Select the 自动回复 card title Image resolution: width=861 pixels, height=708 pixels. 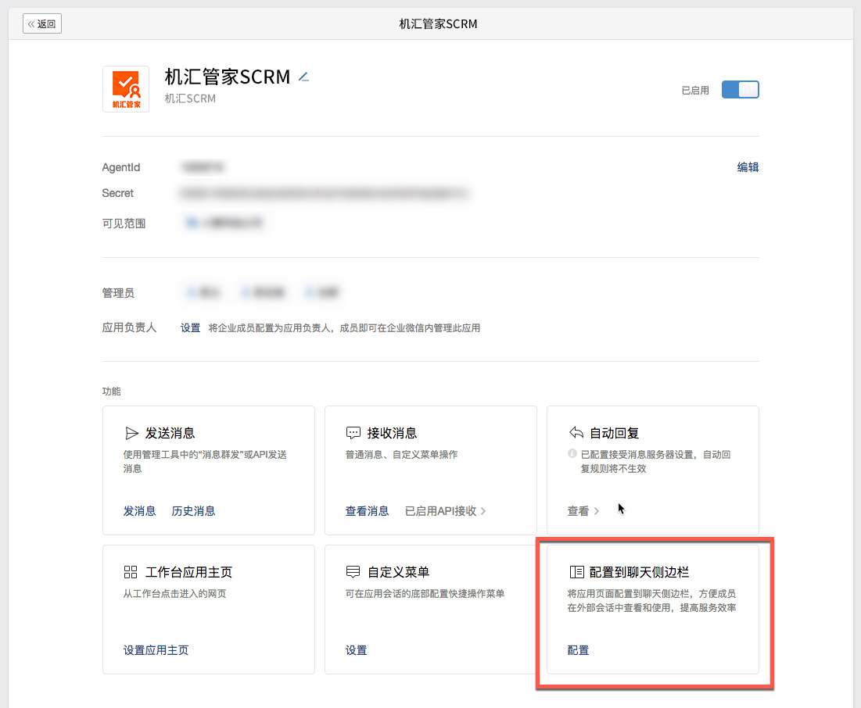click(x=614, y=433)
